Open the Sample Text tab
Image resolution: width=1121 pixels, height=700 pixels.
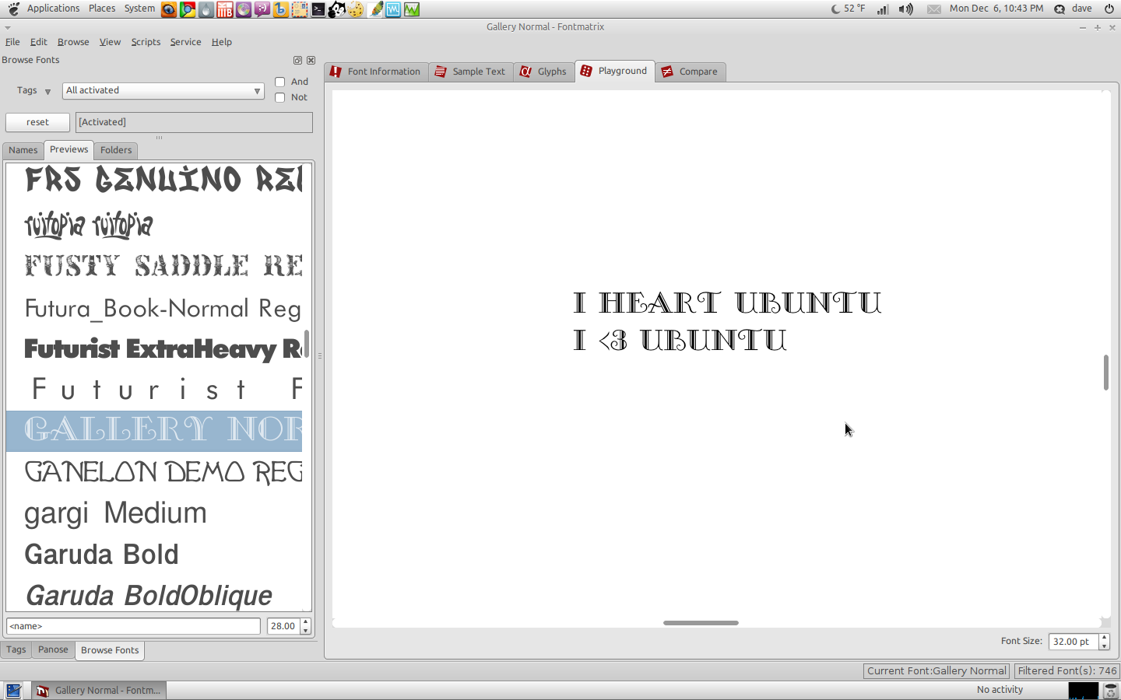(x=470, y=72)
